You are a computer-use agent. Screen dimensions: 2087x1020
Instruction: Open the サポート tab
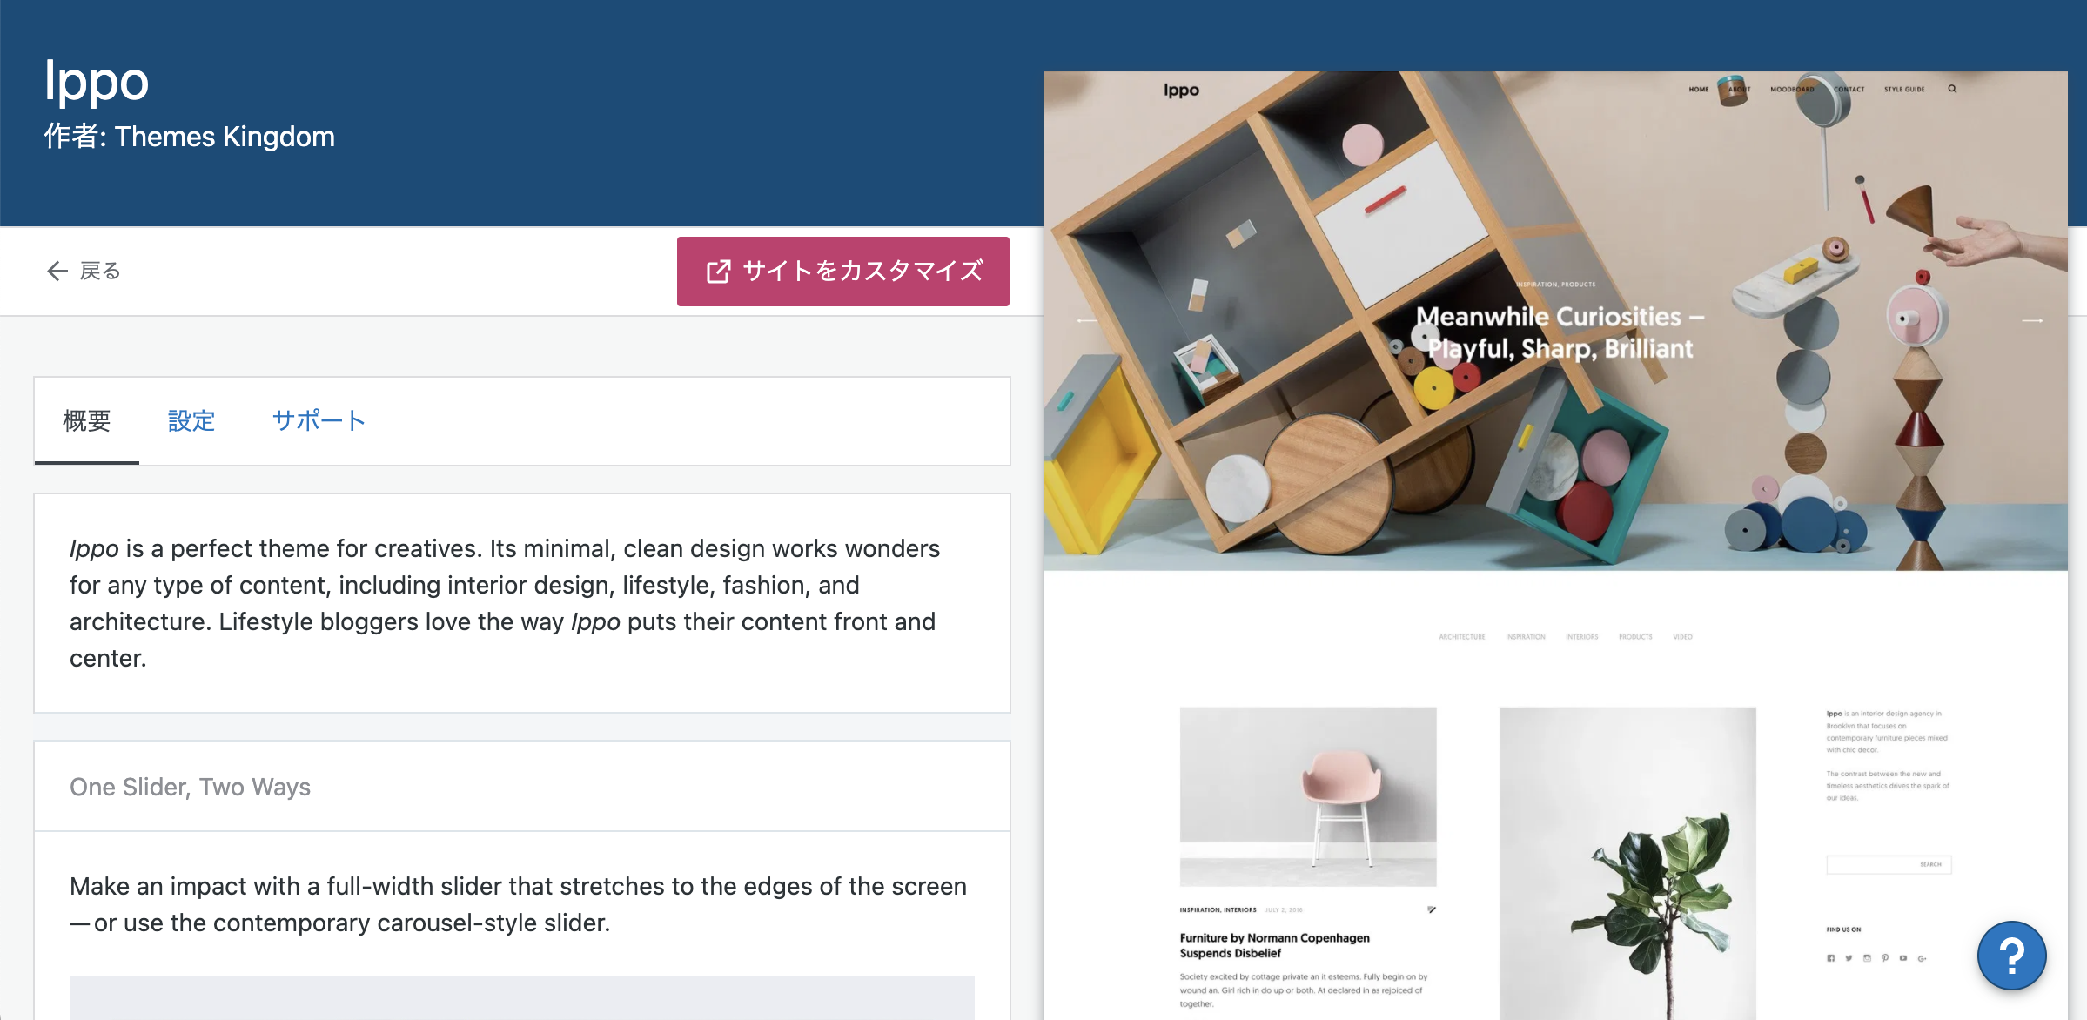coord(319,421)
